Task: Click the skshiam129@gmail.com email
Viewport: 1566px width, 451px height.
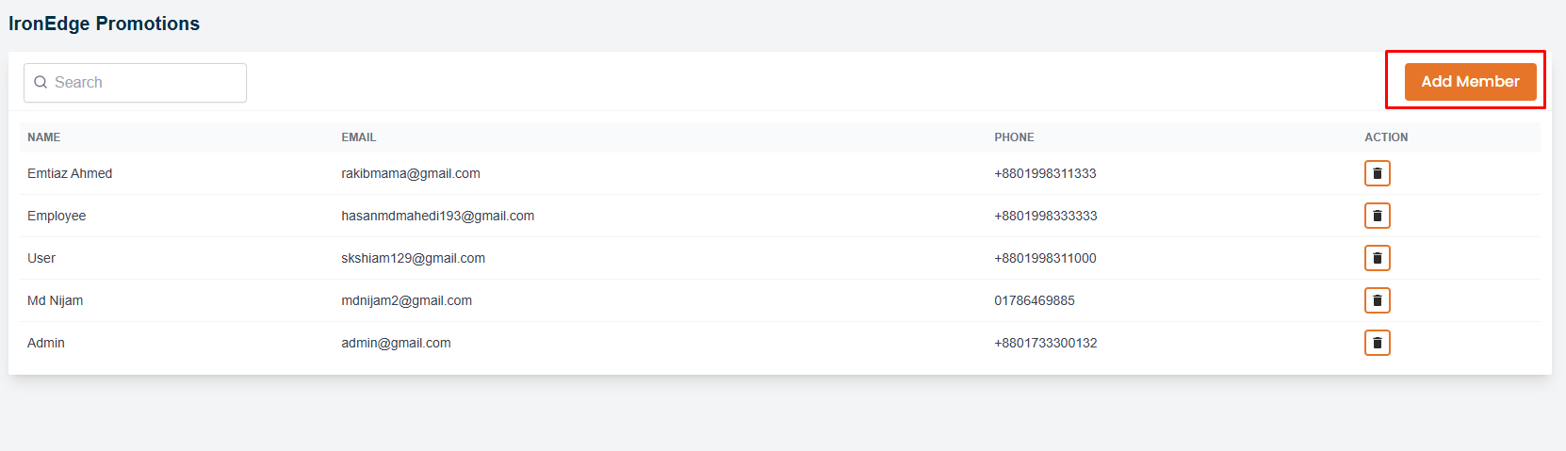Action: (x=414, y=258)
